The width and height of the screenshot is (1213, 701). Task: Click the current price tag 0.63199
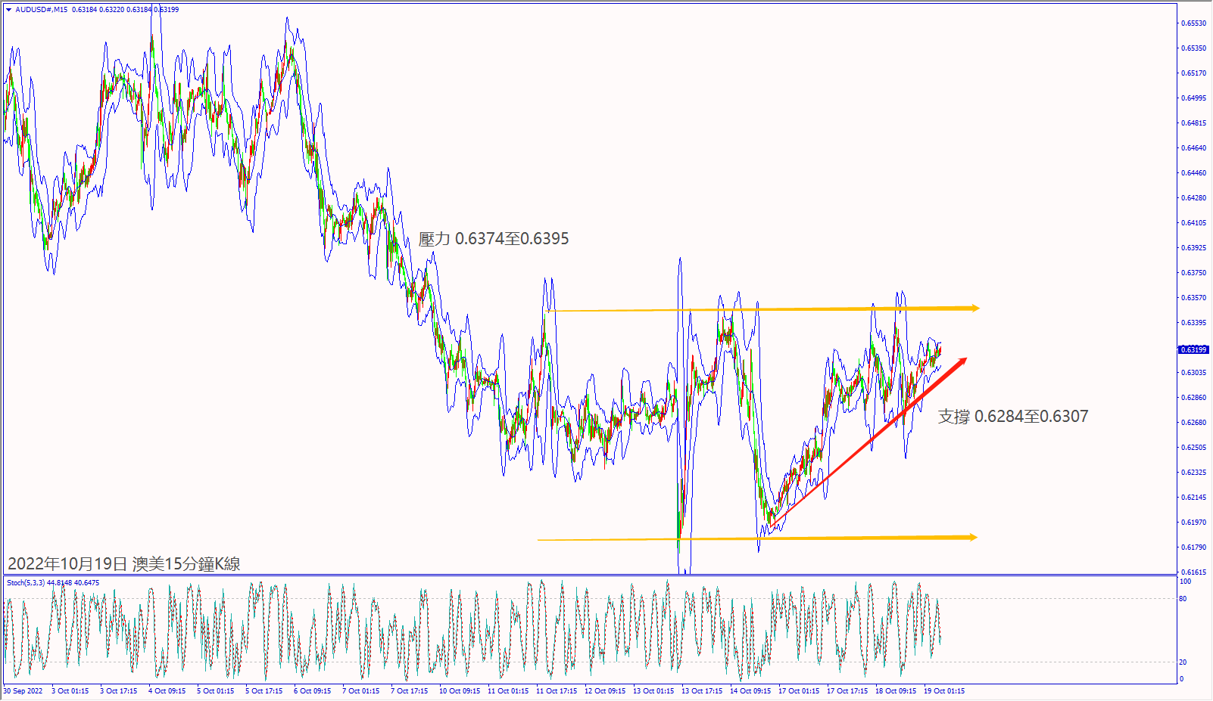point(1194,349)
